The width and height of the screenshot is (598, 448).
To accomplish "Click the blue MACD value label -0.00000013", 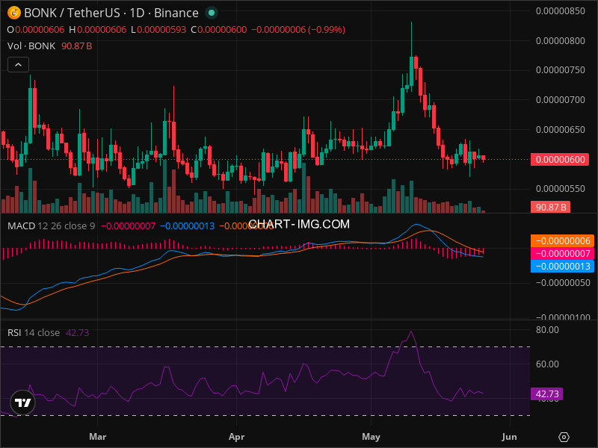I will click(562, 266).
